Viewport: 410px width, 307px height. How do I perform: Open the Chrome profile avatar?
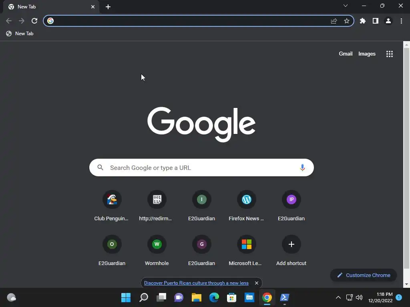(x=388, y=21)
